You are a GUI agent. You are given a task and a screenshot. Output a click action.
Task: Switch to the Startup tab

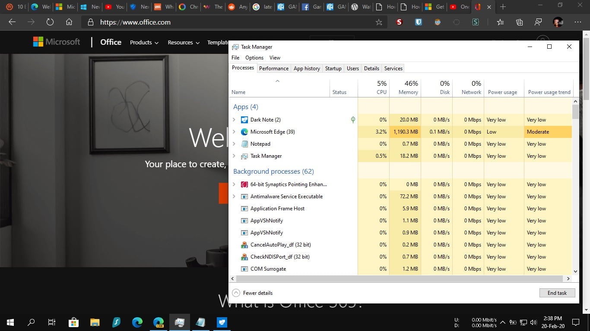click(333, 68)
